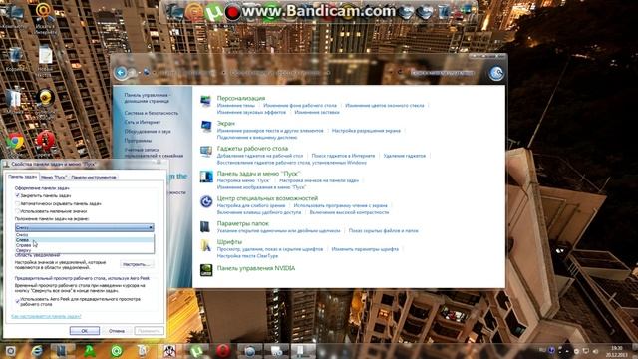Open the Центр специальных возможностей icon
The height and width of the screenshot is (359, 638).
[x=206, y=201]
